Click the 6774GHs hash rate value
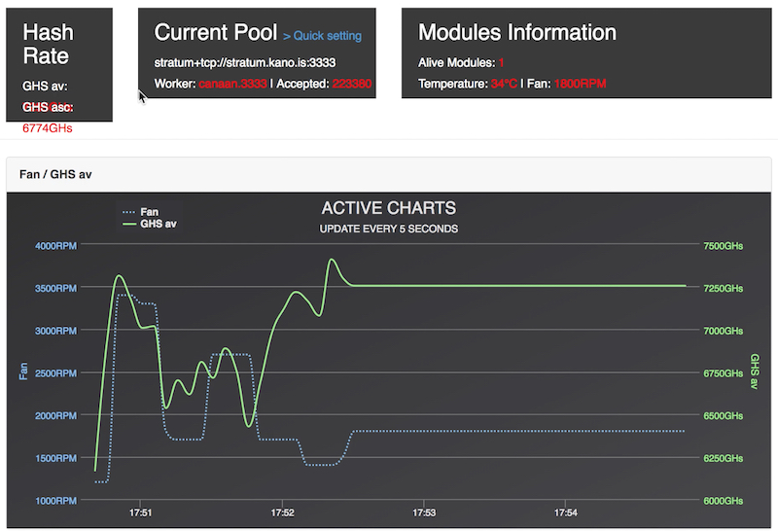The image size is (778, 531). [x=48, y=127]
